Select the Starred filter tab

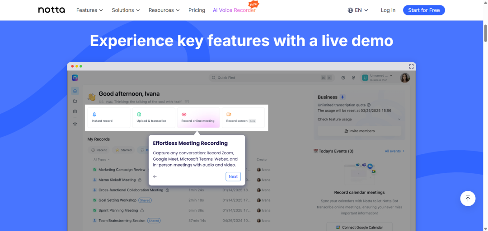pyautogui.click(x=123, y=150)
